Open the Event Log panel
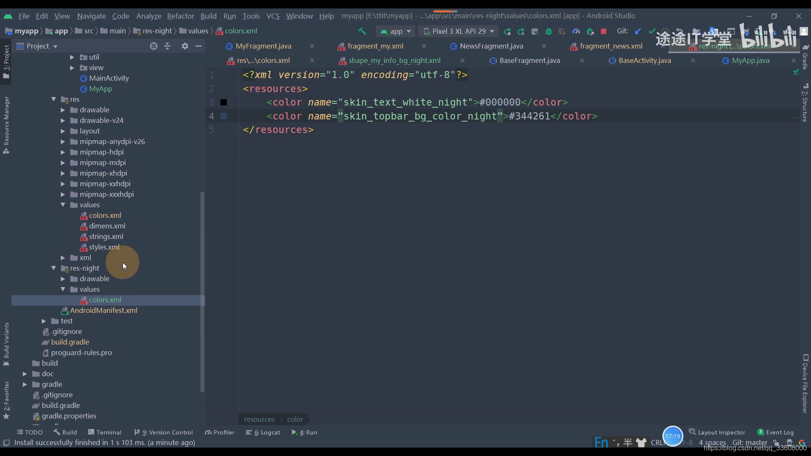Viewport: 811px width, 456px height. [x=776, y=432]
